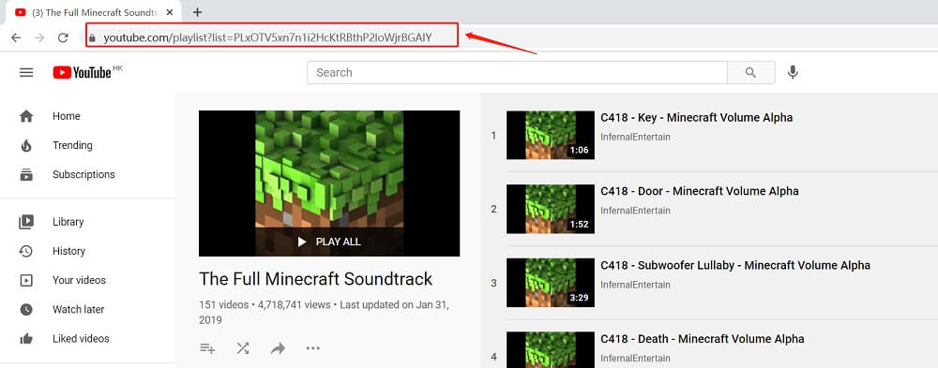
Task: Open C418 - Door - Minecraft Volume Alpha title
Action: click(700, 191)
